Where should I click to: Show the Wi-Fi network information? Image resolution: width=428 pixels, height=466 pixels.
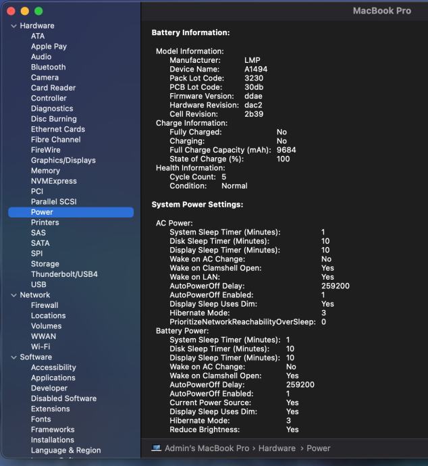41,347
